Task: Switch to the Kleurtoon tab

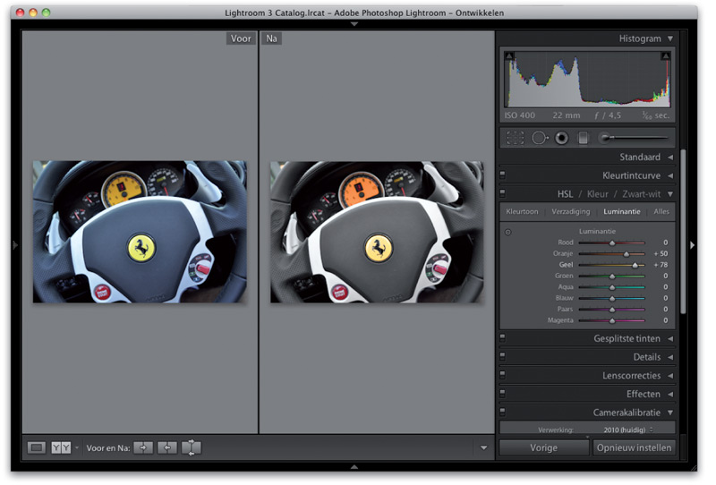Action: click(522, 211)
